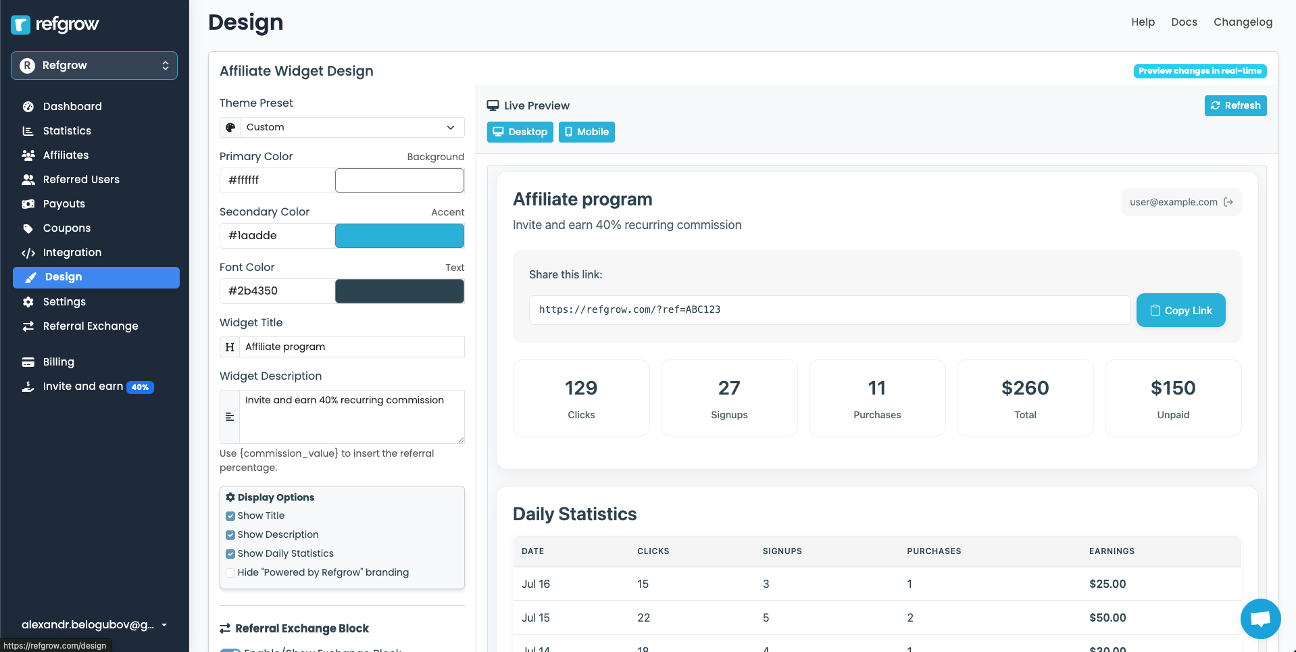Viewport: 1296px width, 652px height.
Task: Switch preview to Desktop view
Action: click(x=520, y=132)
